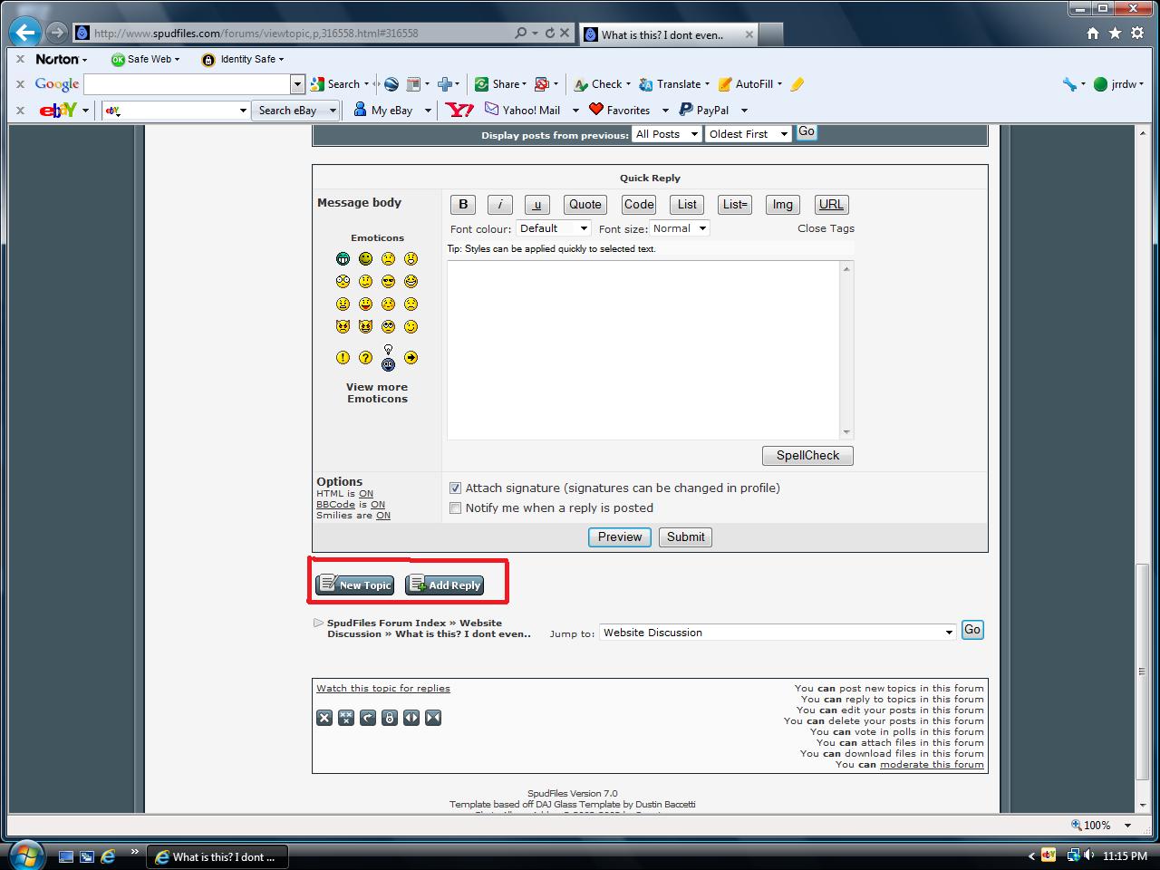Click the Watch this topic for replies link

[x=383, y=689]
